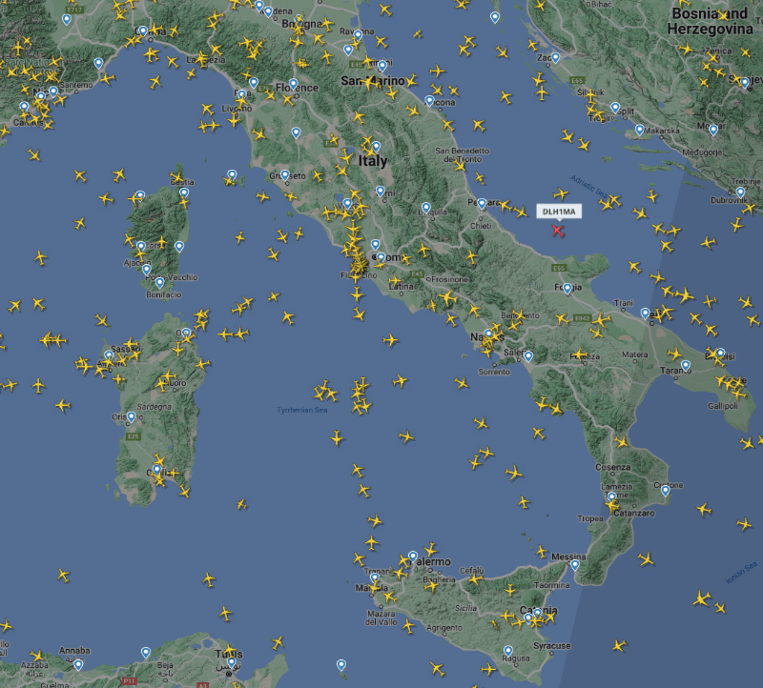Click the Dubrovnik airport pin
Screen dimensions: 763x688
(x=740, y=192)
